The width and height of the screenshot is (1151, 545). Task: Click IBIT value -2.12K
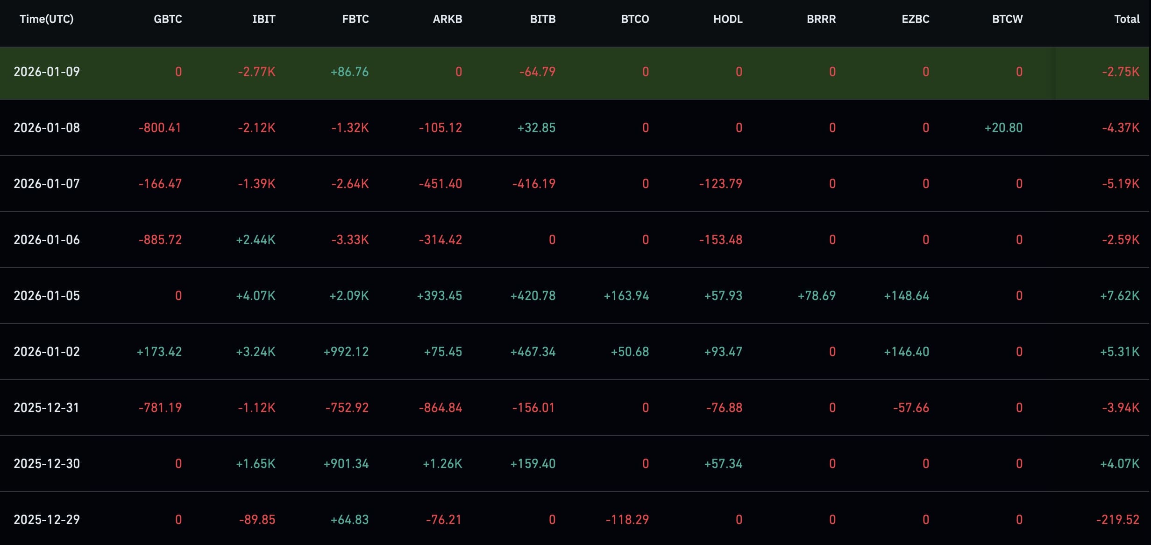256,127
